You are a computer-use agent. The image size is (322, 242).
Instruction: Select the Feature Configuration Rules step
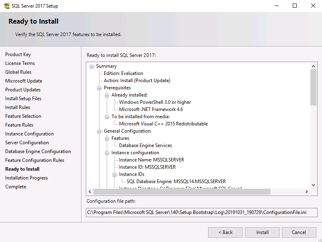click(35, 160)
